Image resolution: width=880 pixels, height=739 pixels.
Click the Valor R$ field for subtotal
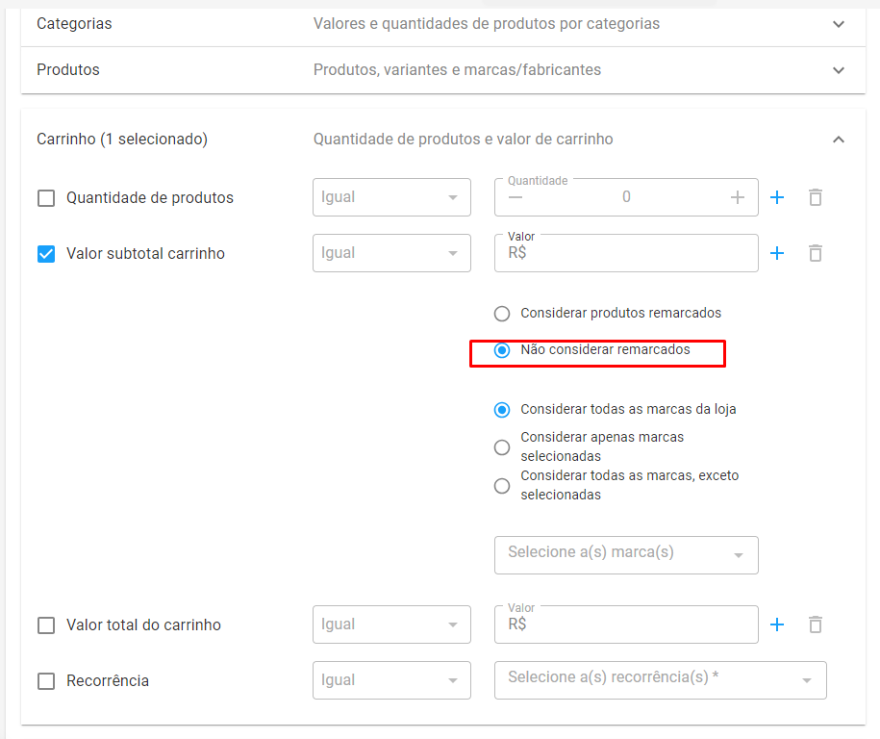click(x=626, y=253)
